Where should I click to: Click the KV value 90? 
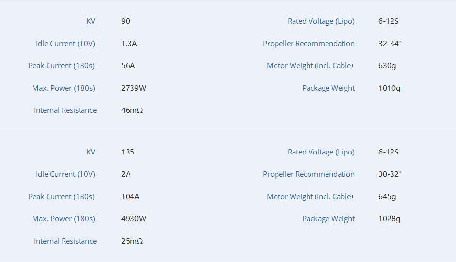(x=126, y=21)
